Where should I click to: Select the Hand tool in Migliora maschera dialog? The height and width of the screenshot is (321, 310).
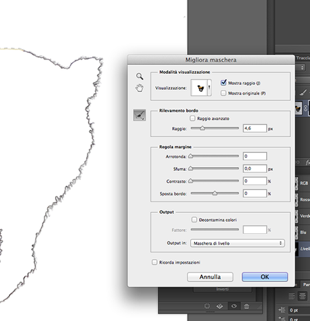click(139, 88)
